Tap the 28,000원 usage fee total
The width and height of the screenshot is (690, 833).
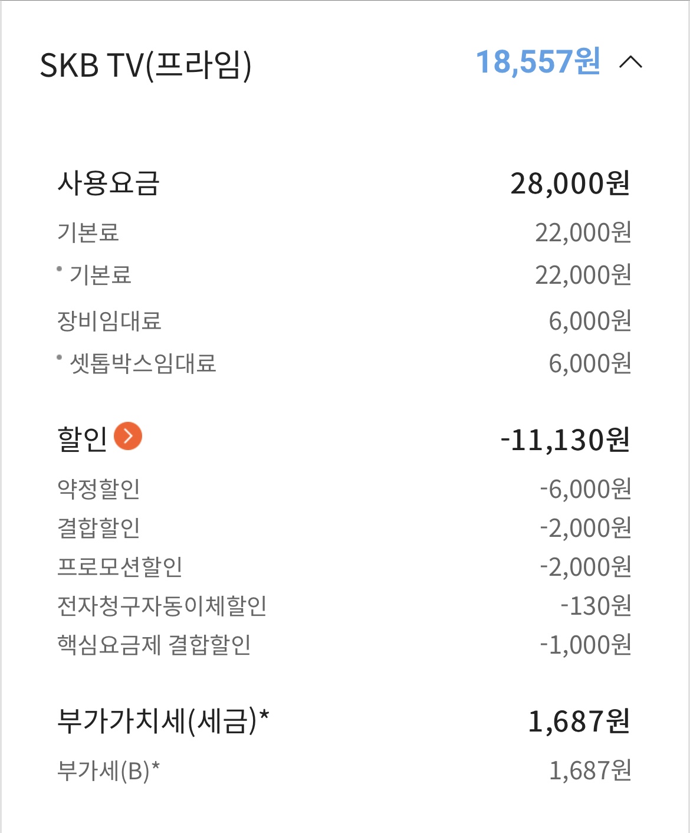click(x=570, y=183)
